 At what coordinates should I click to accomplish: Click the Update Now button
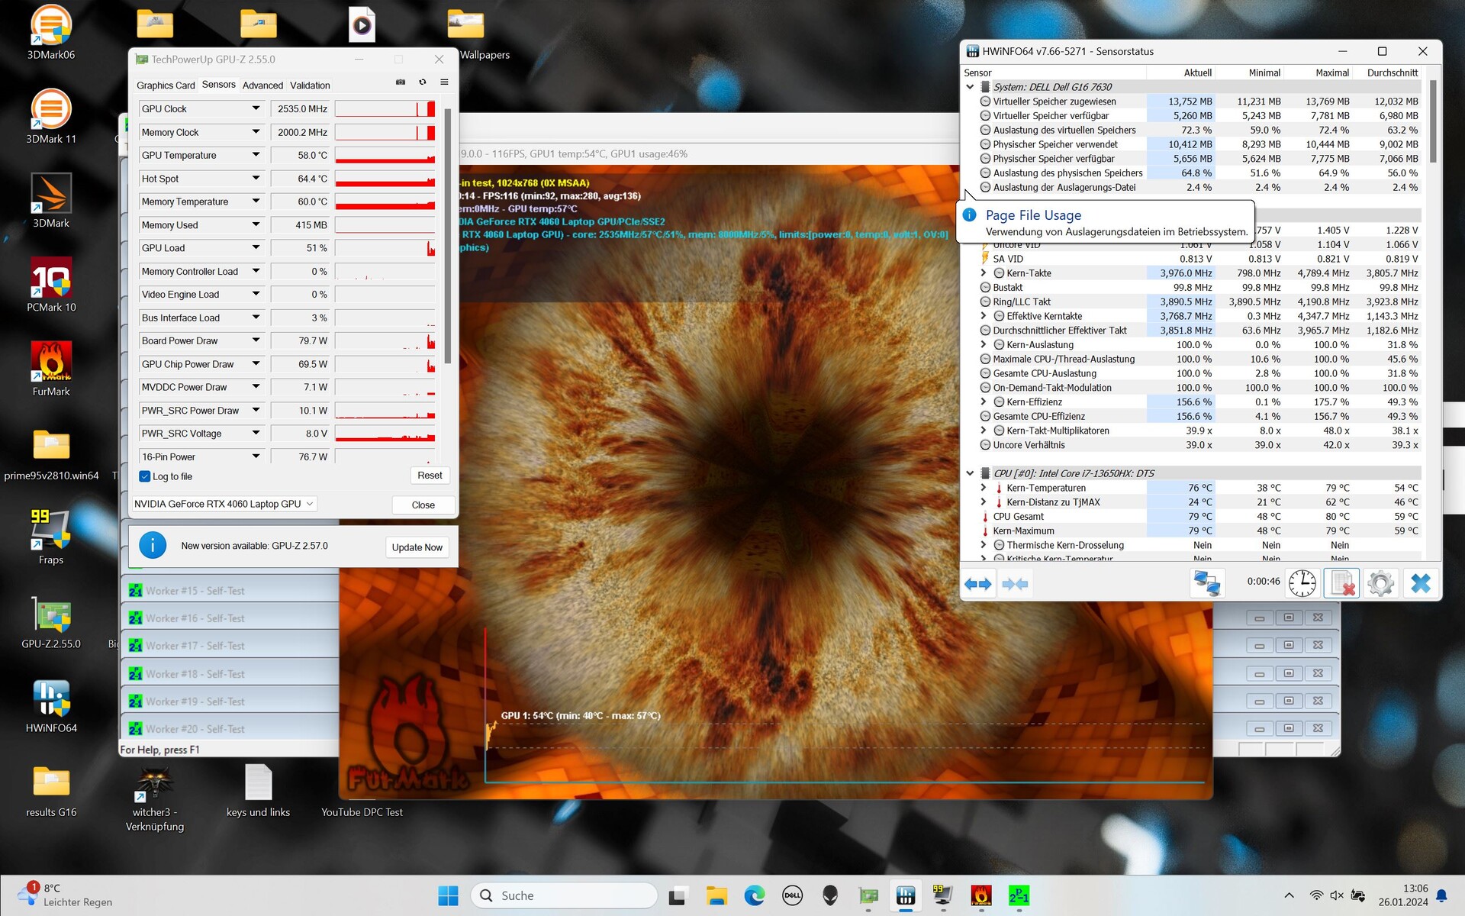tap(417, 547)
